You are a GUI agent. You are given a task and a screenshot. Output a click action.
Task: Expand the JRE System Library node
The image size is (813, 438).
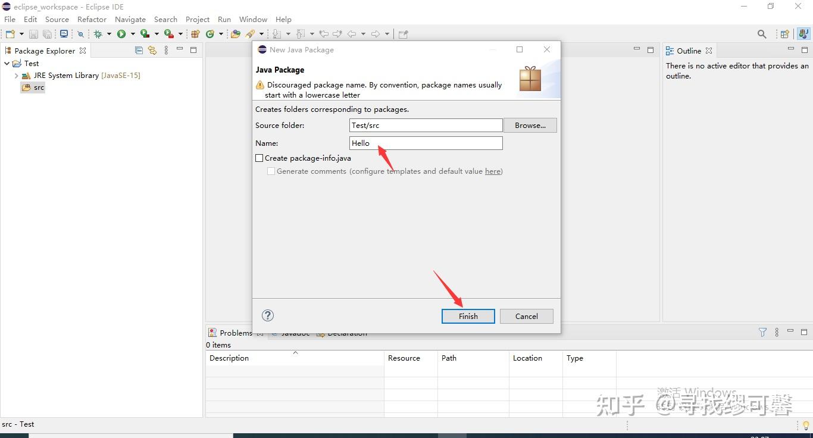coord(16,76)
